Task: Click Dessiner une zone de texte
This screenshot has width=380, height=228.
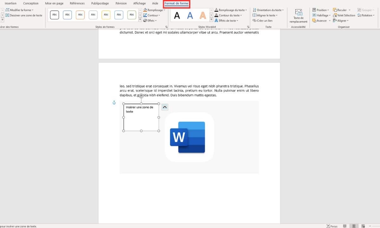Action: 24,15
